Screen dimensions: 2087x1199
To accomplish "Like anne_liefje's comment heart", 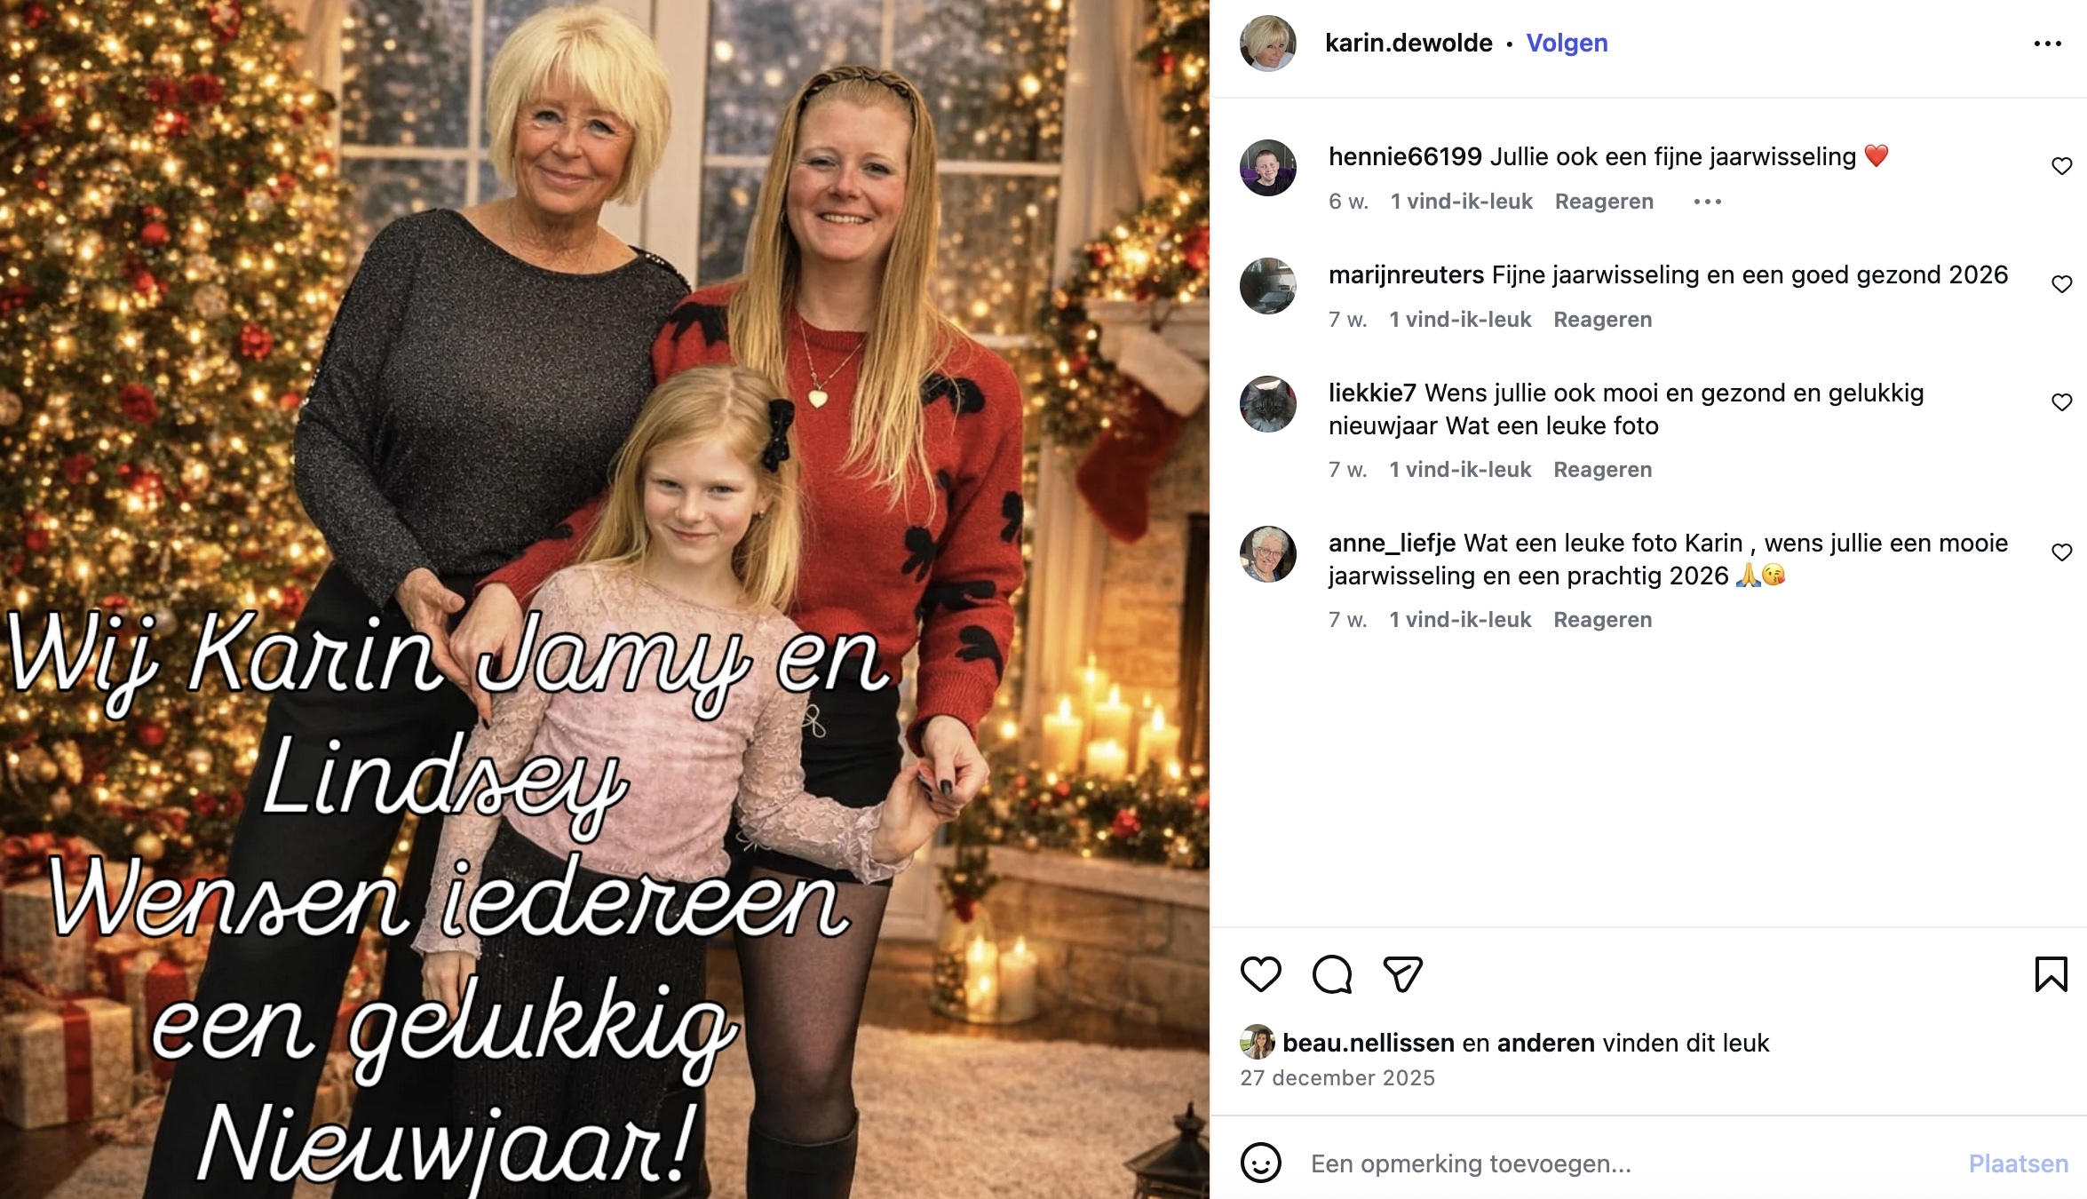I will [2061, 552].
